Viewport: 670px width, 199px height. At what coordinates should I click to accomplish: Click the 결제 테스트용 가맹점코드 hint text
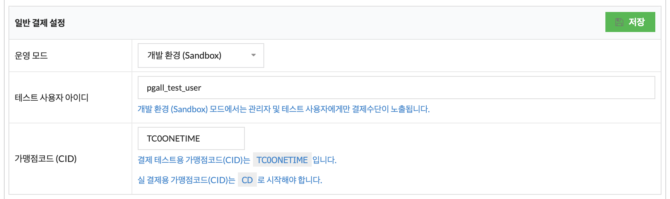point(194,160)
